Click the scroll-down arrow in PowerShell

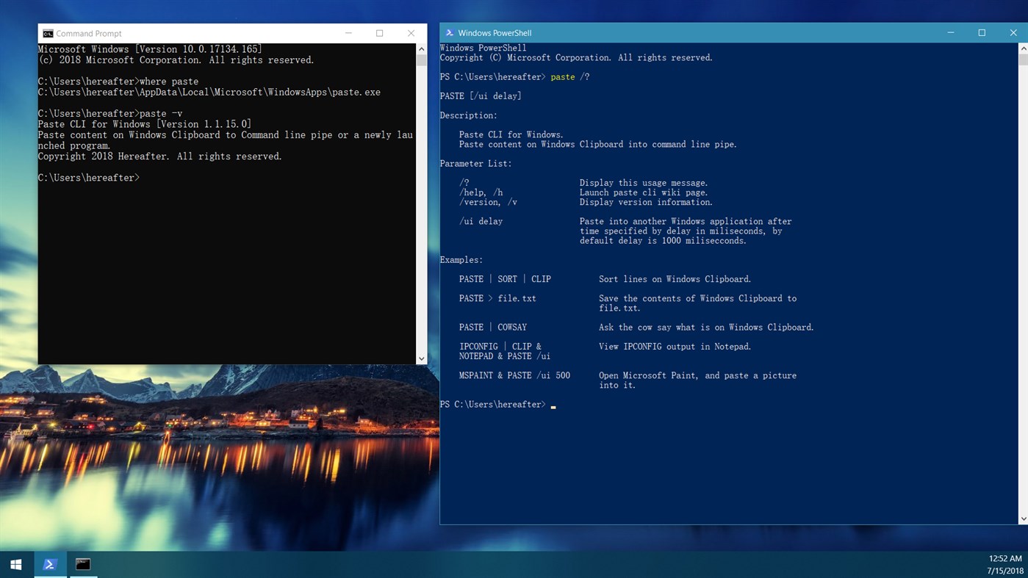1022,518
